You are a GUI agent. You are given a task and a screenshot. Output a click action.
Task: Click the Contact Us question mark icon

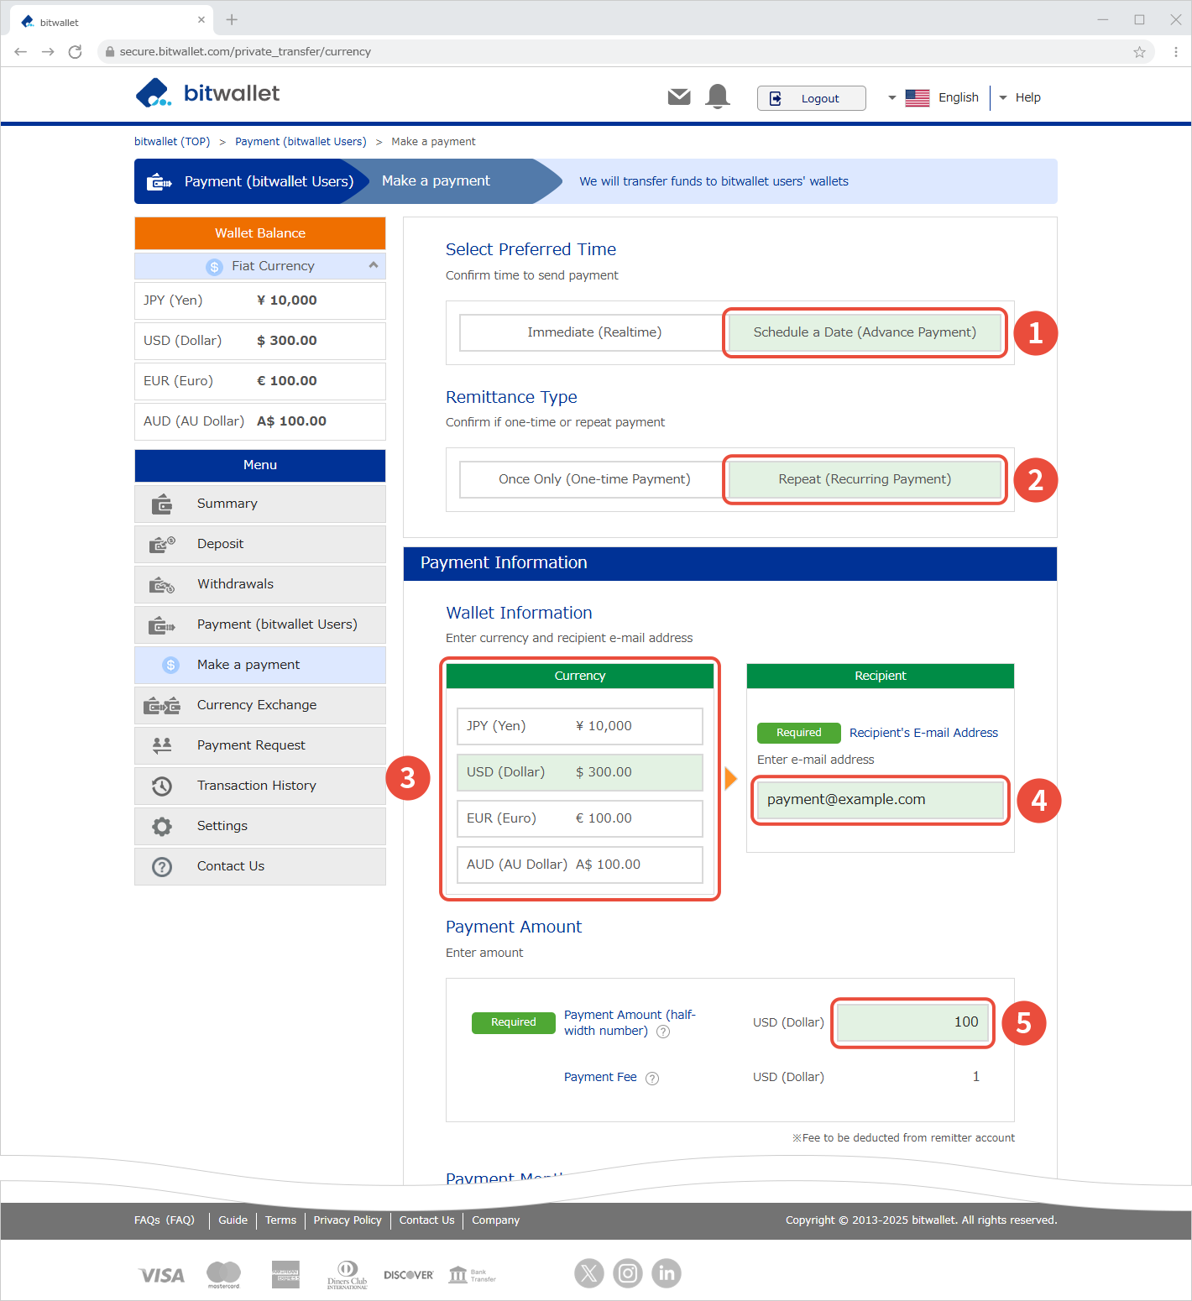point(162,866)
